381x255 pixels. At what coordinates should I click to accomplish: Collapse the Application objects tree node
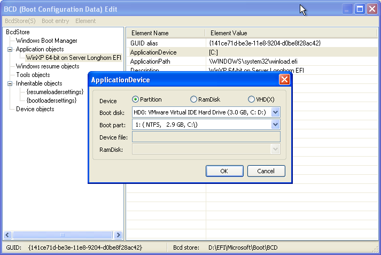click(x=10, y=49)
